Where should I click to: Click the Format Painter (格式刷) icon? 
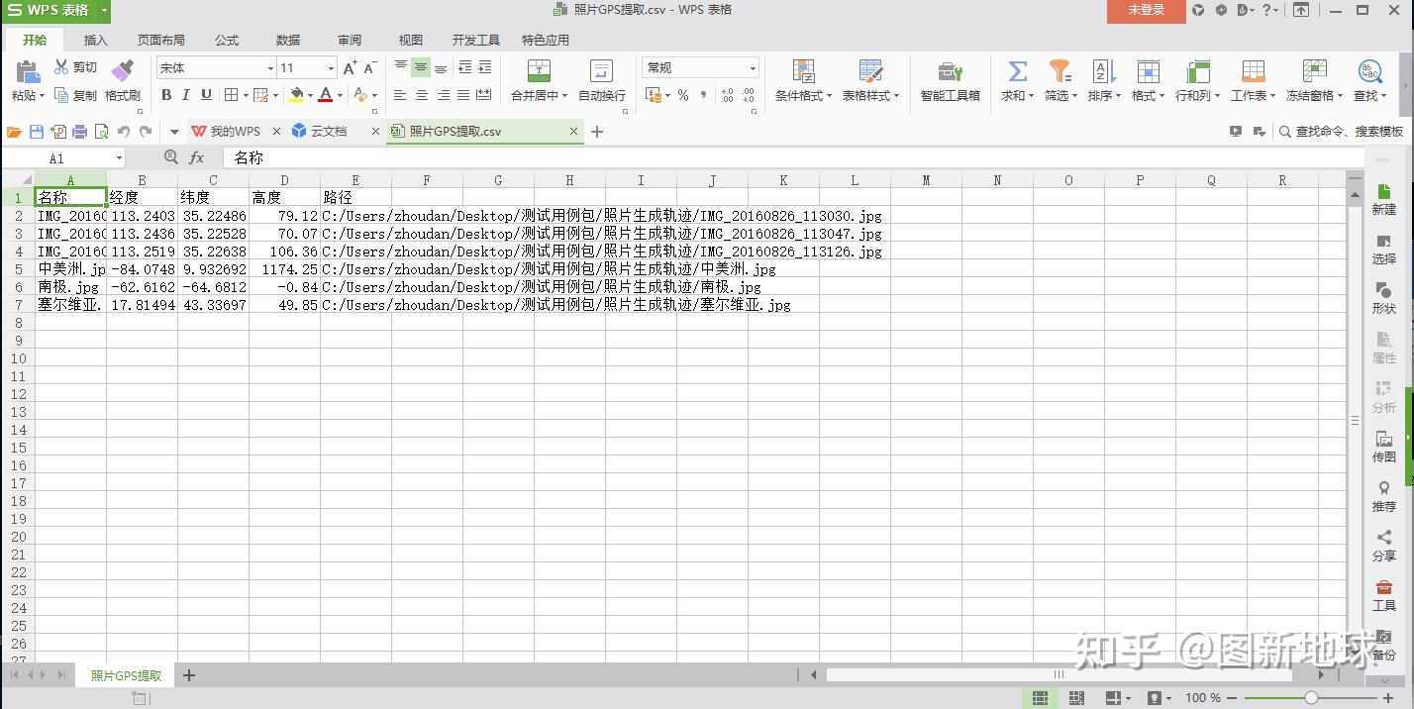click(122, 71)
